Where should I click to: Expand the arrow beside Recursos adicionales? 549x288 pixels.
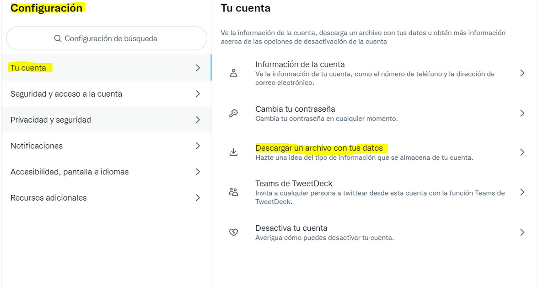pos(197,197)
